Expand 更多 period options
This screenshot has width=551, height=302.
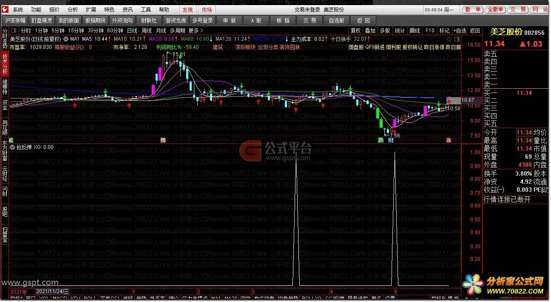(x=196, y=31)
